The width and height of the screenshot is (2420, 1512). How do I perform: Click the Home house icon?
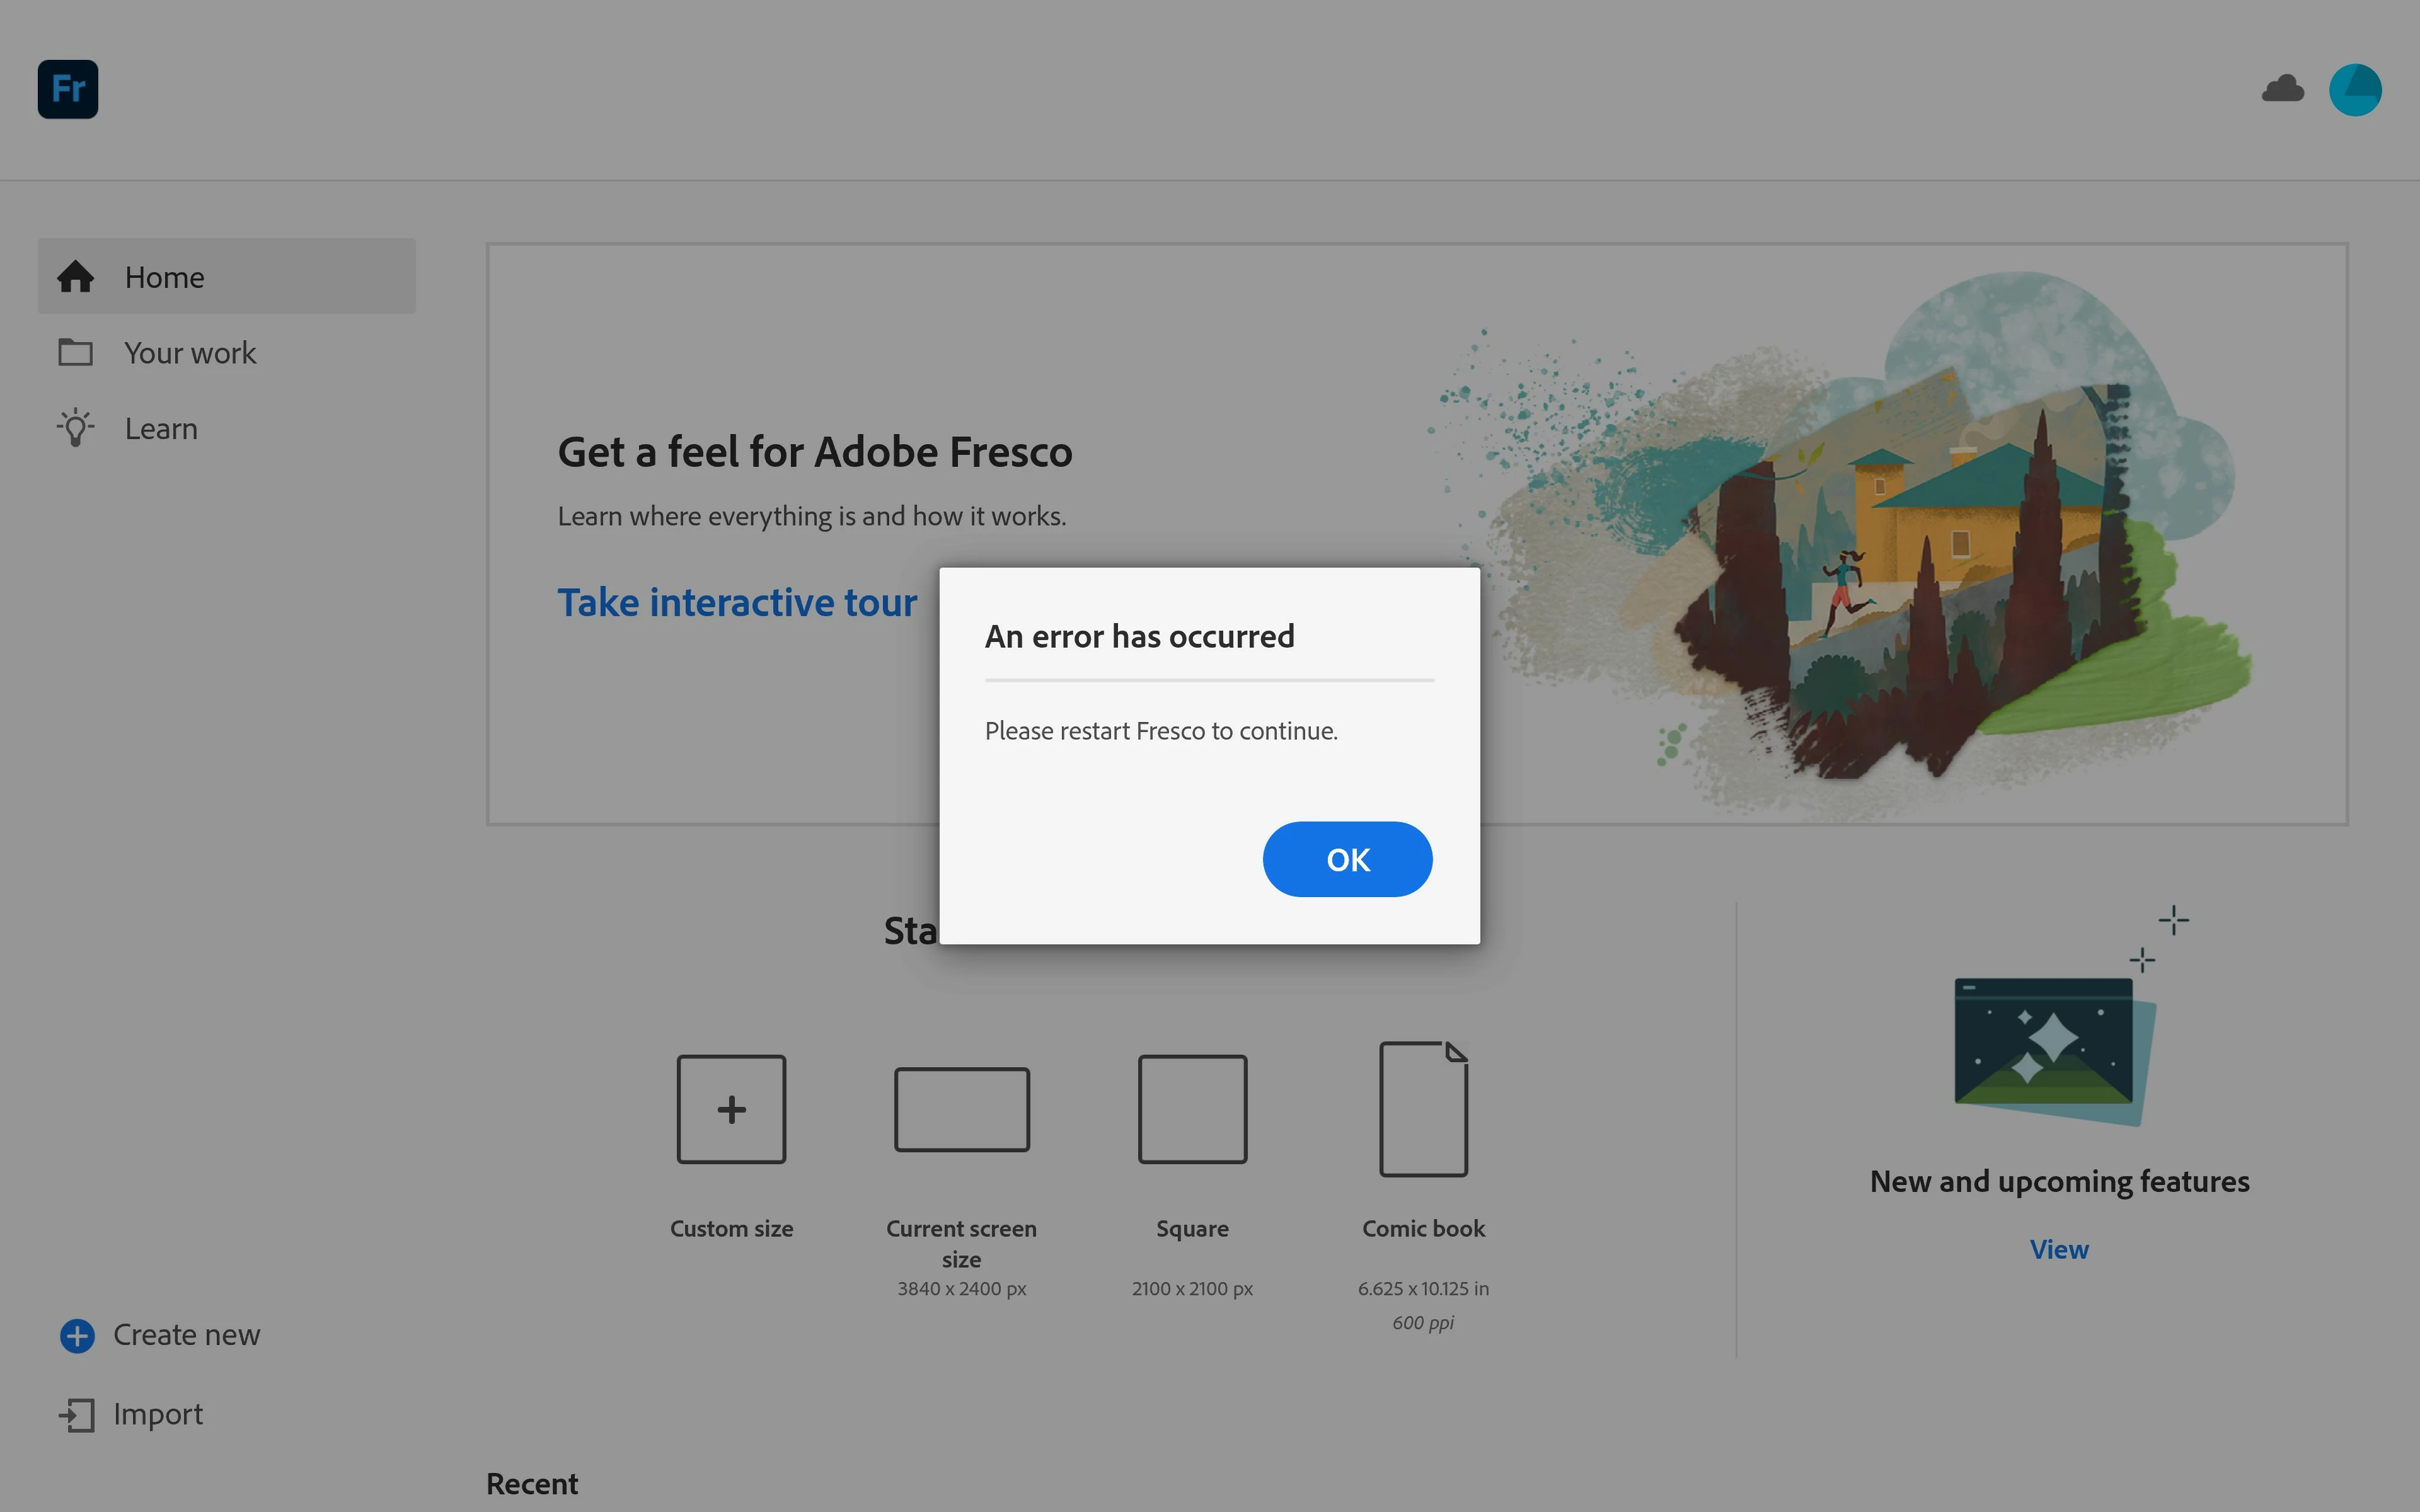coord(76,277)
